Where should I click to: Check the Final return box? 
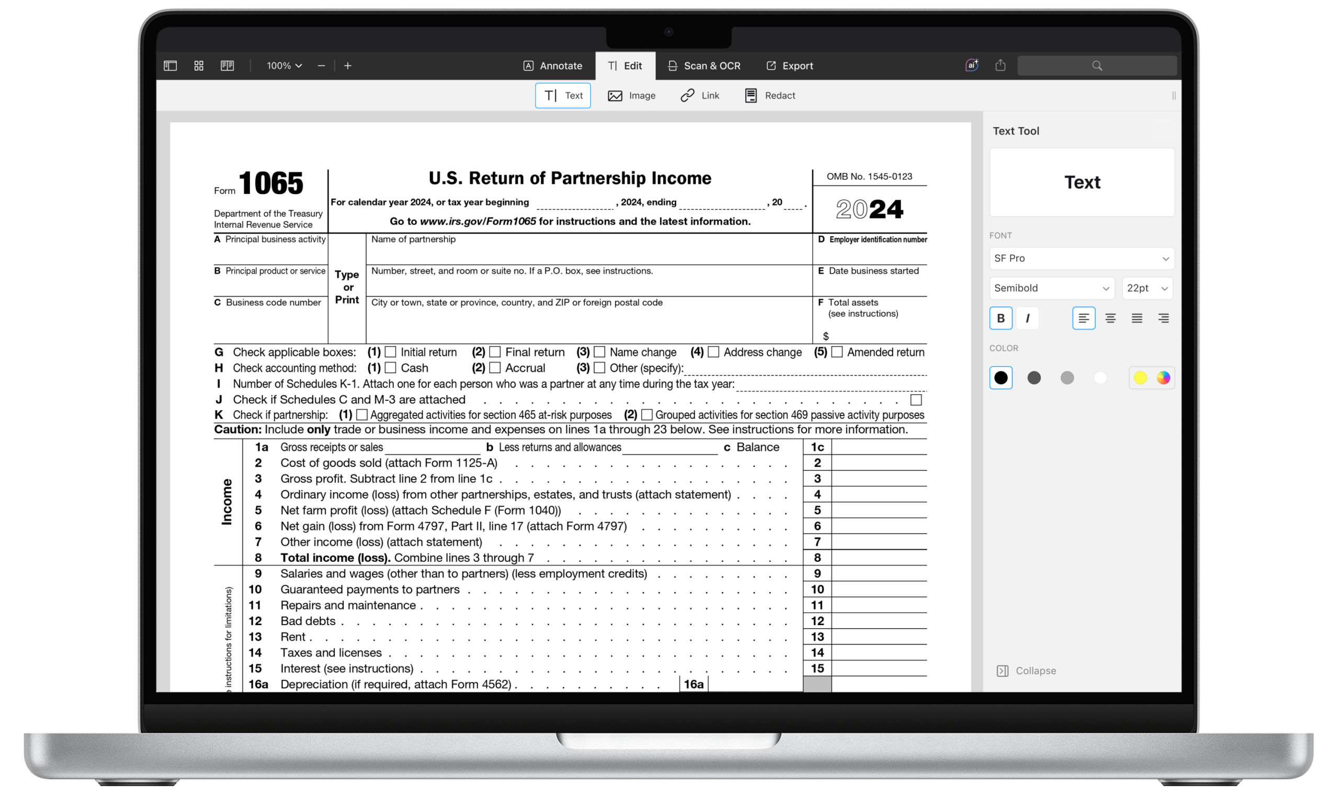[x=495, y=352]
